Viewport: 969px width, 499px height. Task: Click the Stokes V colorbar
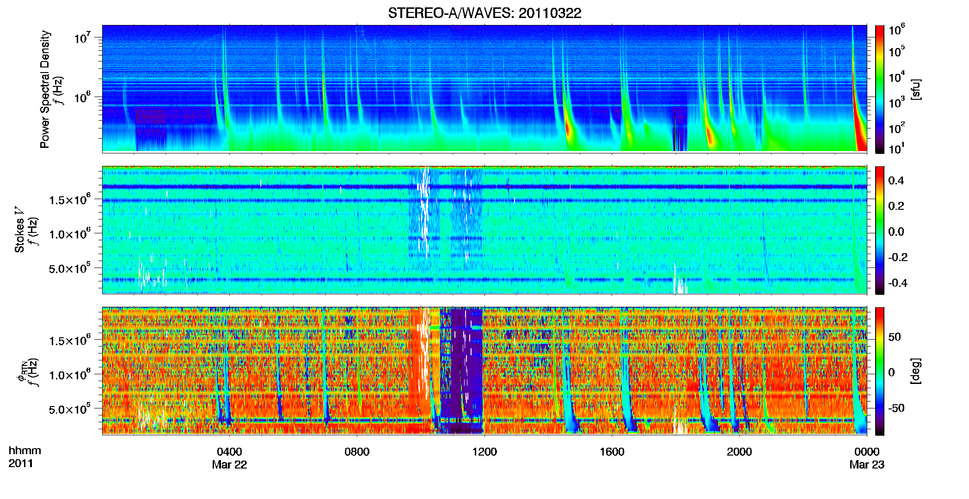880,230
